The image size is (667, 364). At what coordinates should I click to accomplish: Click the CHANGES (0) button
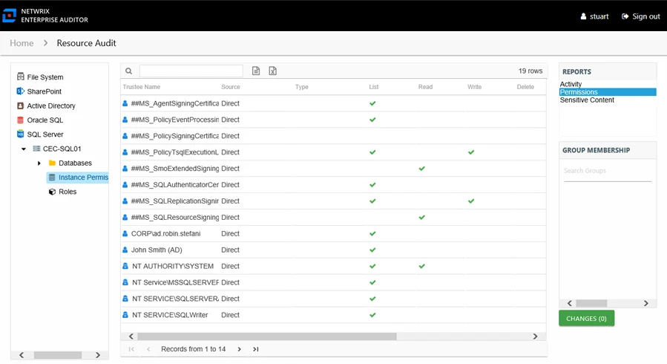587,319
